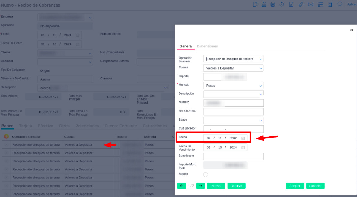The width and height of the screenshot is (357, 197).
Task: Close the dialog with the X icon
Action: coord(352,30)
